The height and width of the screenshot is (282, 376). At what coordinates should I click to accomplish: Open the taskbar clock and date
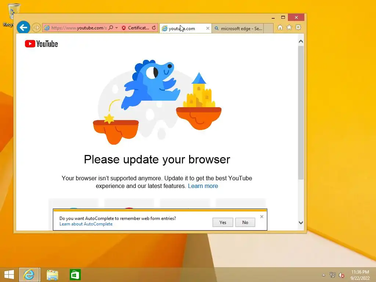click(x=360, y=275)
